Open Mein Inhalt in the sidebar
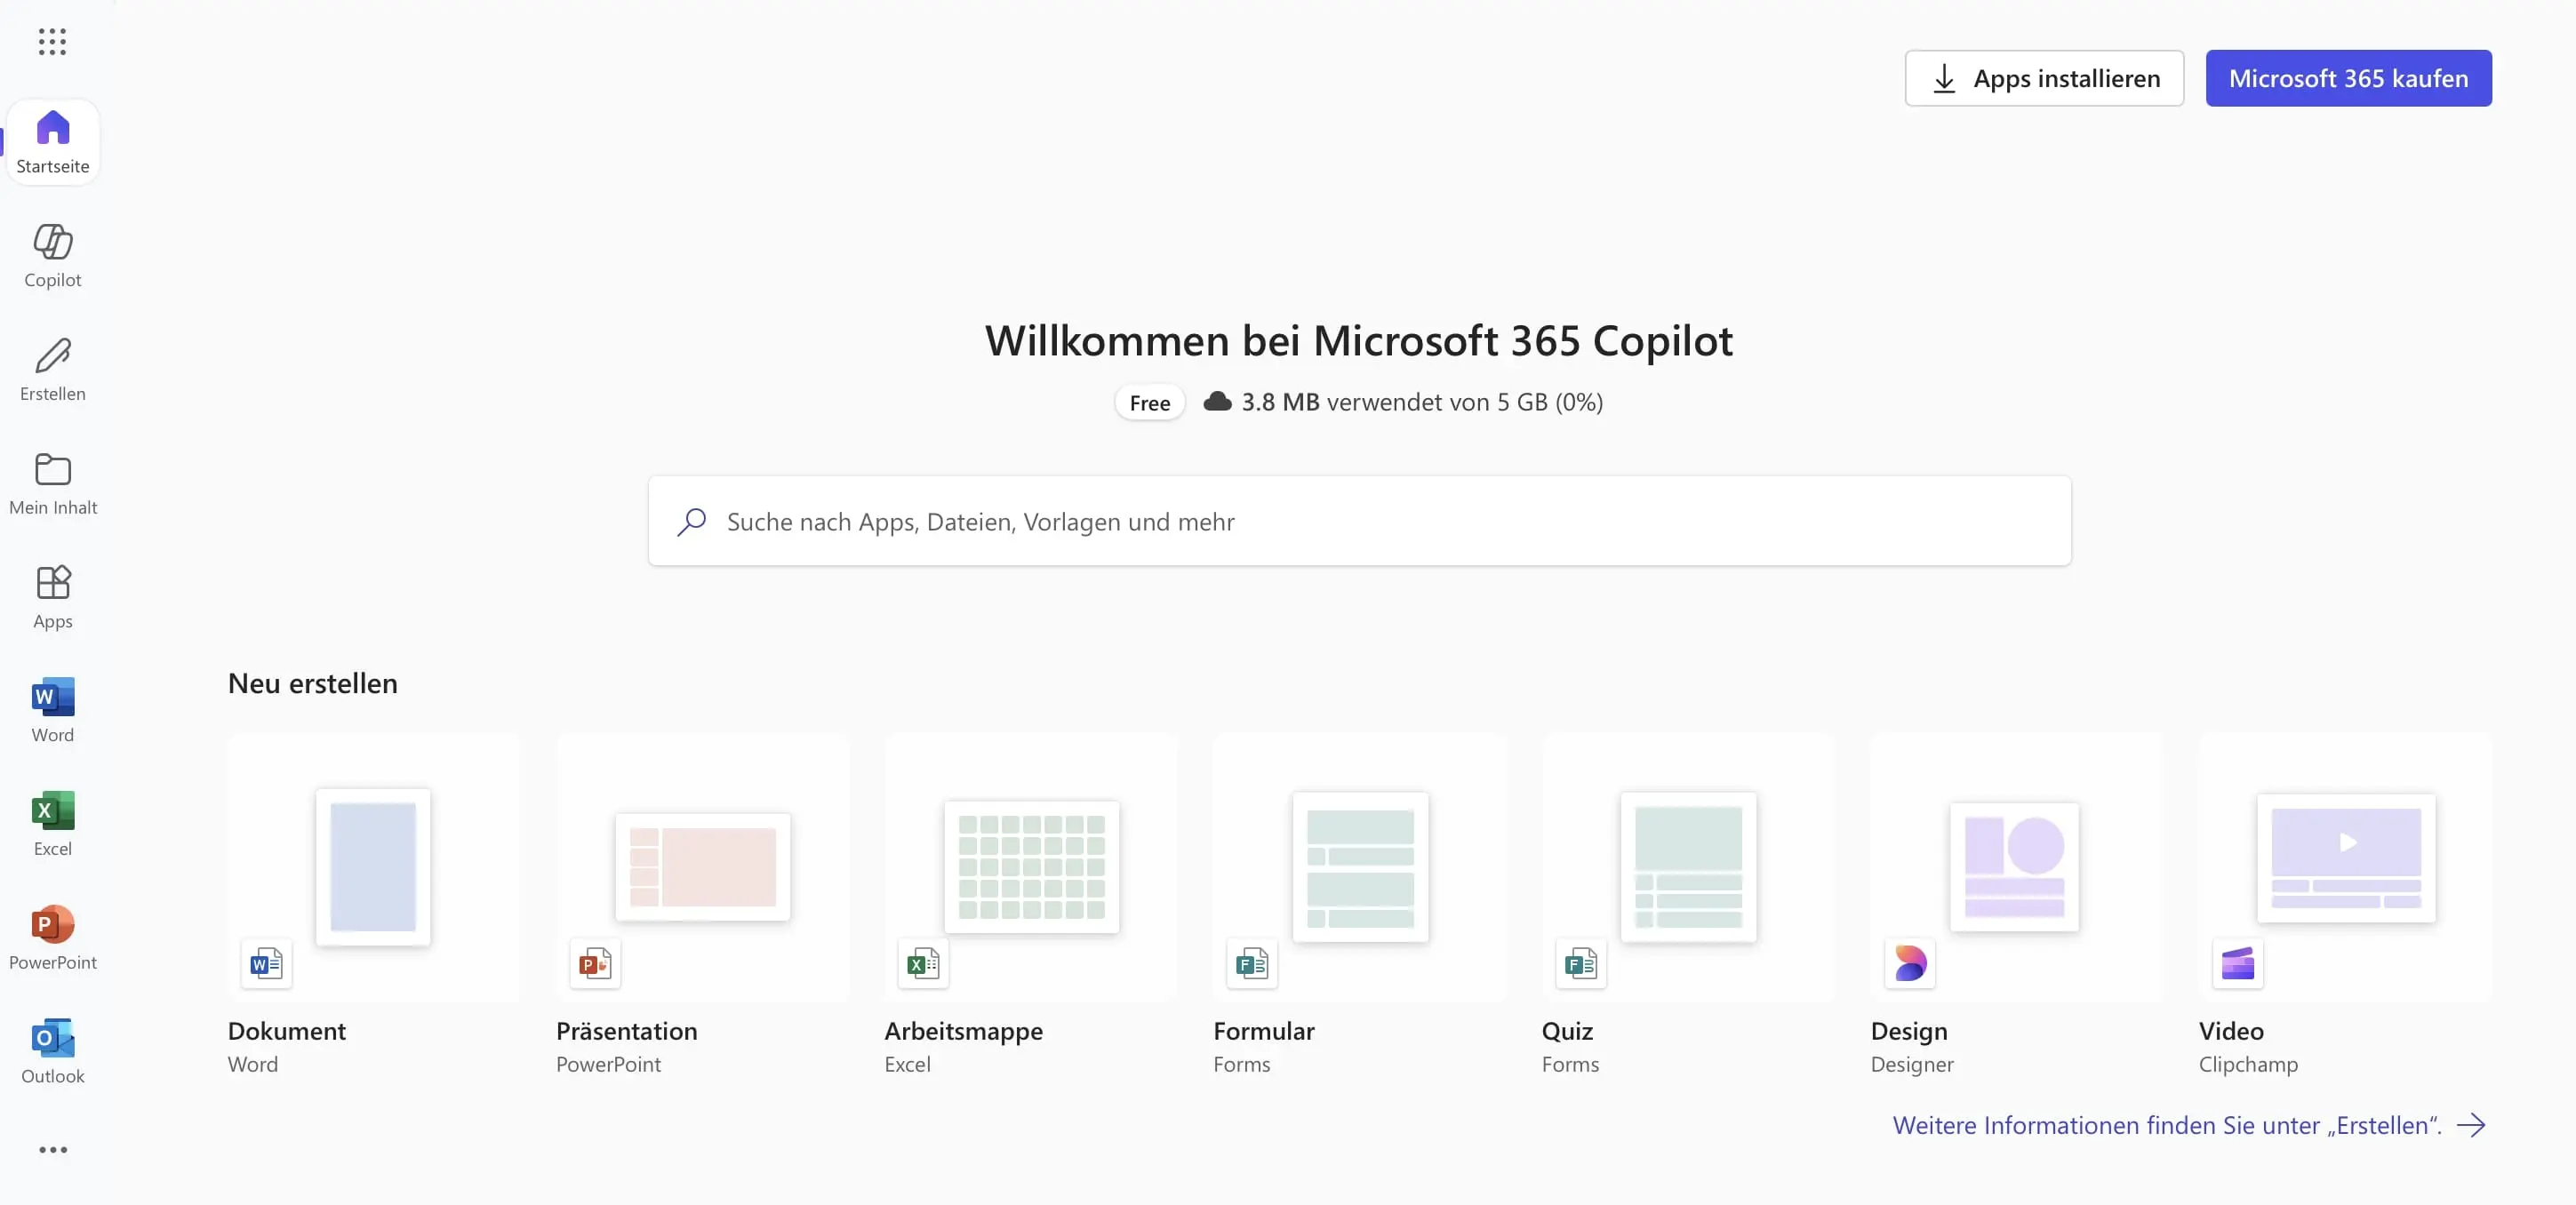This screenshot has width=2576, height=1205. pos(52,483)
